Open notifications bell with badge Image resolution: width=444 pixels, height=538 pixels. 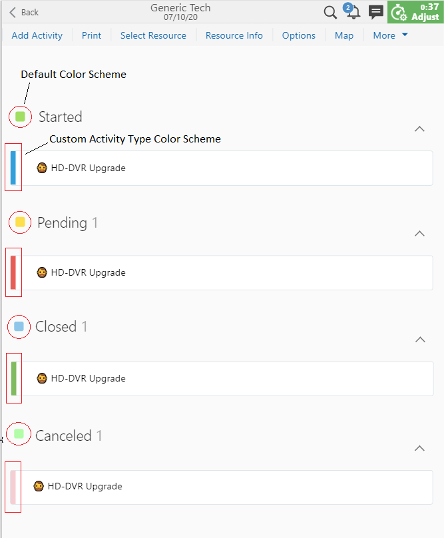[x=351, y=11]
